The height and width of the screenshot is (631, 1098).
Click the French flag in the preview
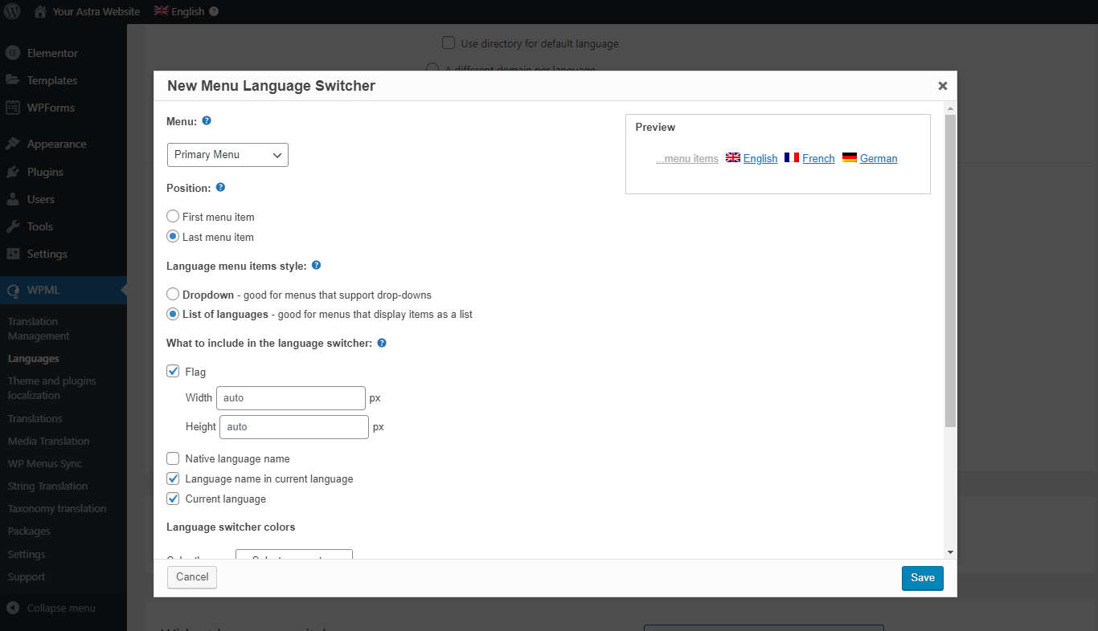pos(792,157)
